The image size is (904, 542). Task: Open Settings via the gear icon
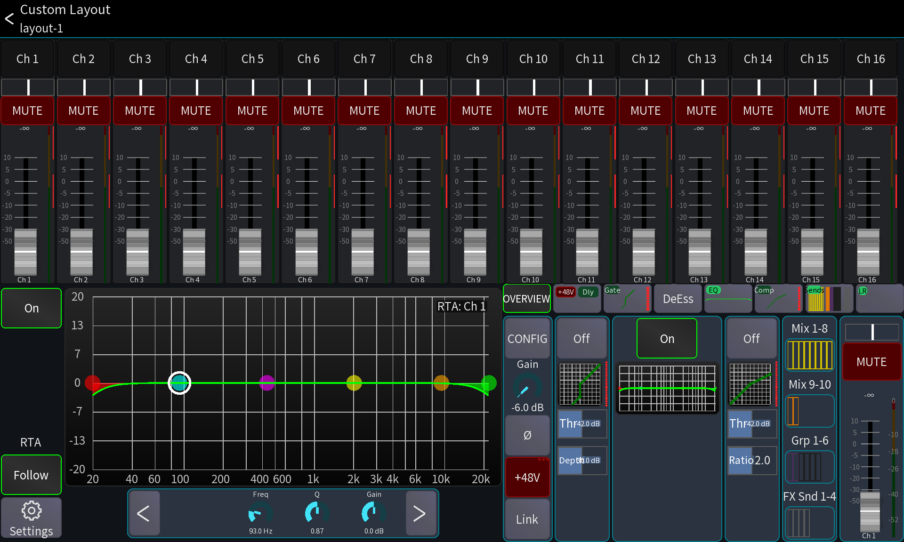tap(31, 518)
